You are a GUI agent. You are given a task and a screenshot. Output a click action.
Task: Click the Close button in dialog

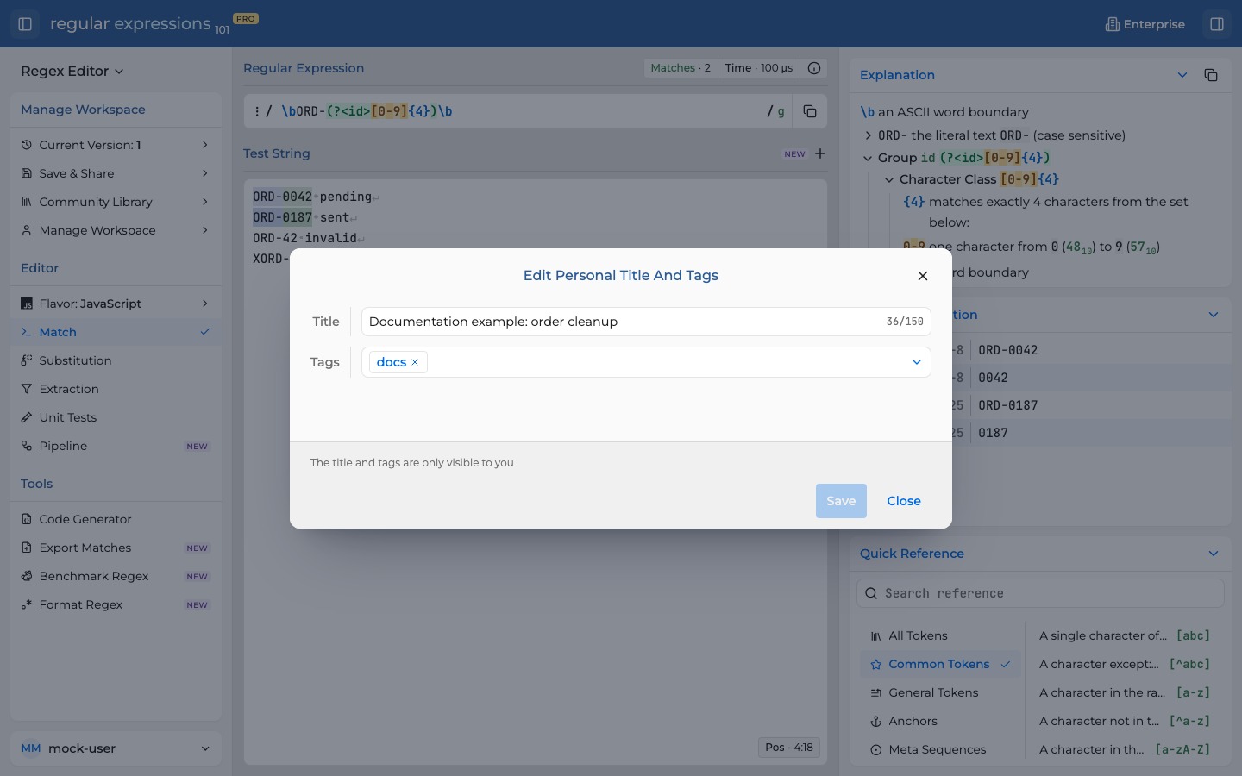pyautogui.click(x=904, y=501)
